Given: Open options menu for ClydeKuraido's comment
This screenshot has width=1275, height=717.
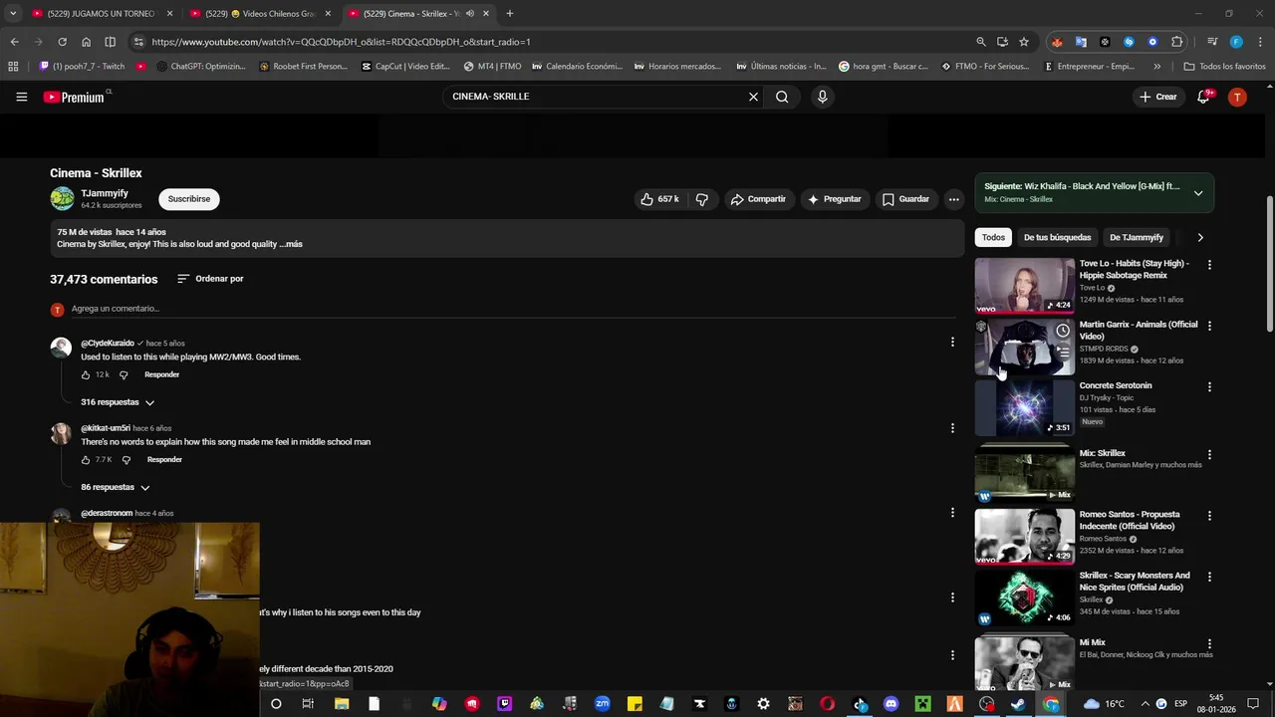Looking at the screenshot, I should pos(952,342).
